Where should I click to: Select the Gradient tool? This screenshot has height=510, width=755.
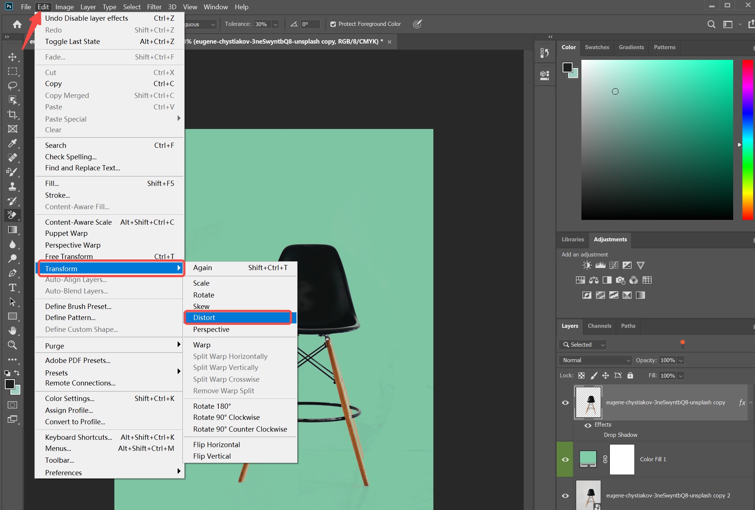(13, 230)
